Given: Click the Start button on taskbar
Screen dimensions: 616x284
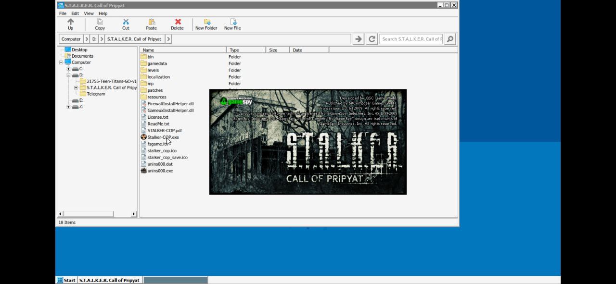Looking at the screenshot, I should pyautogui.click(x=66, y=280).
